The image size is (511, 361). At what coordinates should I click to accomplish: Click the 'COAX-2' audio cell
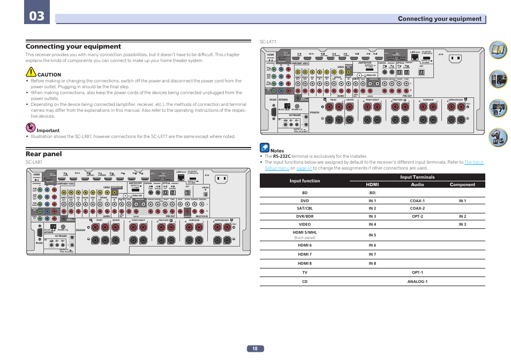pyautogui.click(x=417, y=209)
